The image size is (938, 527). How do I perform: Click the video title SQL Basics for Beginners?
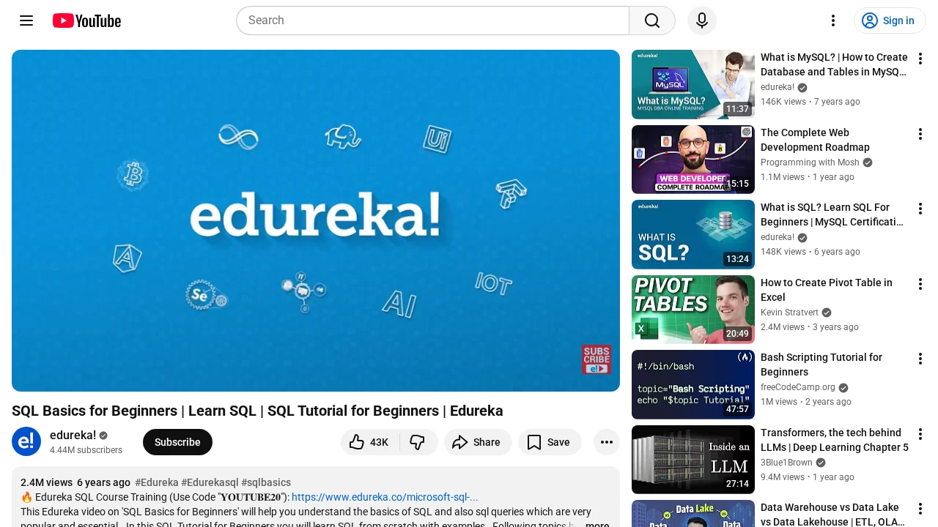pos(257,411)
